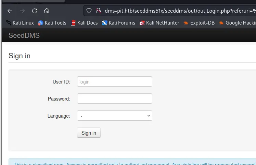Click the Sign in button
The height and width of the screenshot is (165, 256).
pos(89,133)
